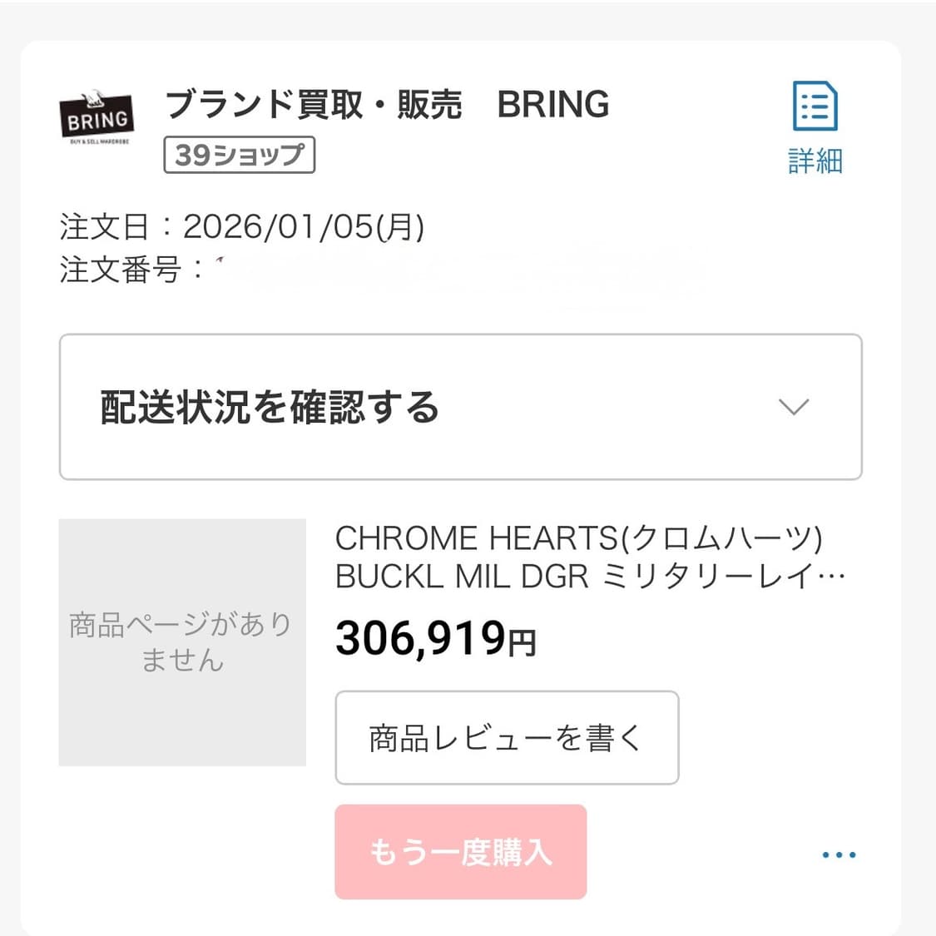Expand the delivery status chevron arrow
Image resolution: width=936 pixels, height=936 pixels.
(x=793, y=407)
